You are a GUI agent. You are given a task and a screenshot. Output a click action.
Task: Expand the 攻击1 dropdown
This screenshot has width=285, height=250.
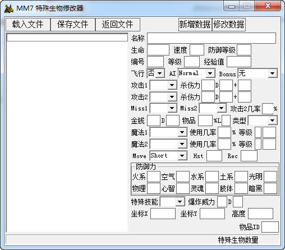coord(172,85)
